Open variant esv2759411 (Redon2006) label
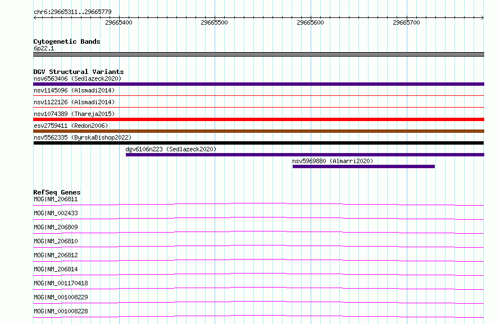This screenshot has height=324, width=500. click(71, 126)
